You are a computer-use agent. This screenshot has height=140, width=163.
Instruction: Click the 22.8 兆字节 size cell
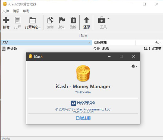pyautogui.click(x=152, y=48)
